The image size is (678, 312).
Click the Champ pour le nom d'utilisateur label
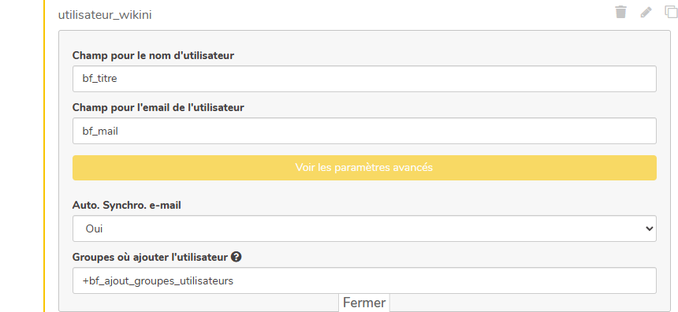pyautogui.click(x=153, y=55)
